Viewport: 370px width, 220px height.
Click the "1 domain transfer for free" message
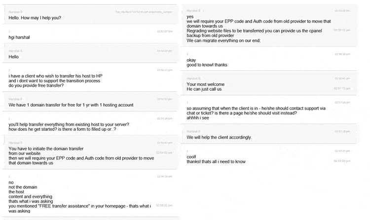click(71, 105)
